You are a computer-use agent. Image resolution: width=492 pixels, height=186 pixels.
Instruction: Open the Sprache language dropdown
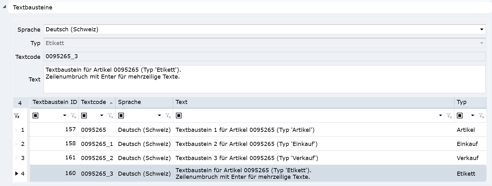(482, 29)
